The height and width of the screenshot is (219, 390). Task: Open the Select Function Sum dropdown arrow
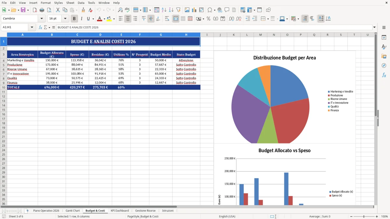(49, 28)
